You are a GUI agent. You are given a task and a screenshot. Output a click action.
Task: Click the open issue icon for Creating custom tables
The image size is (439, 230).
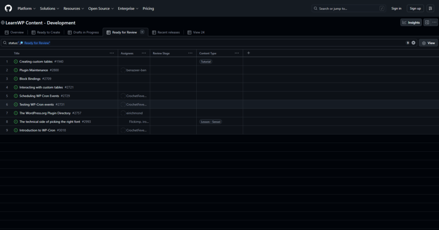point(16,62)
